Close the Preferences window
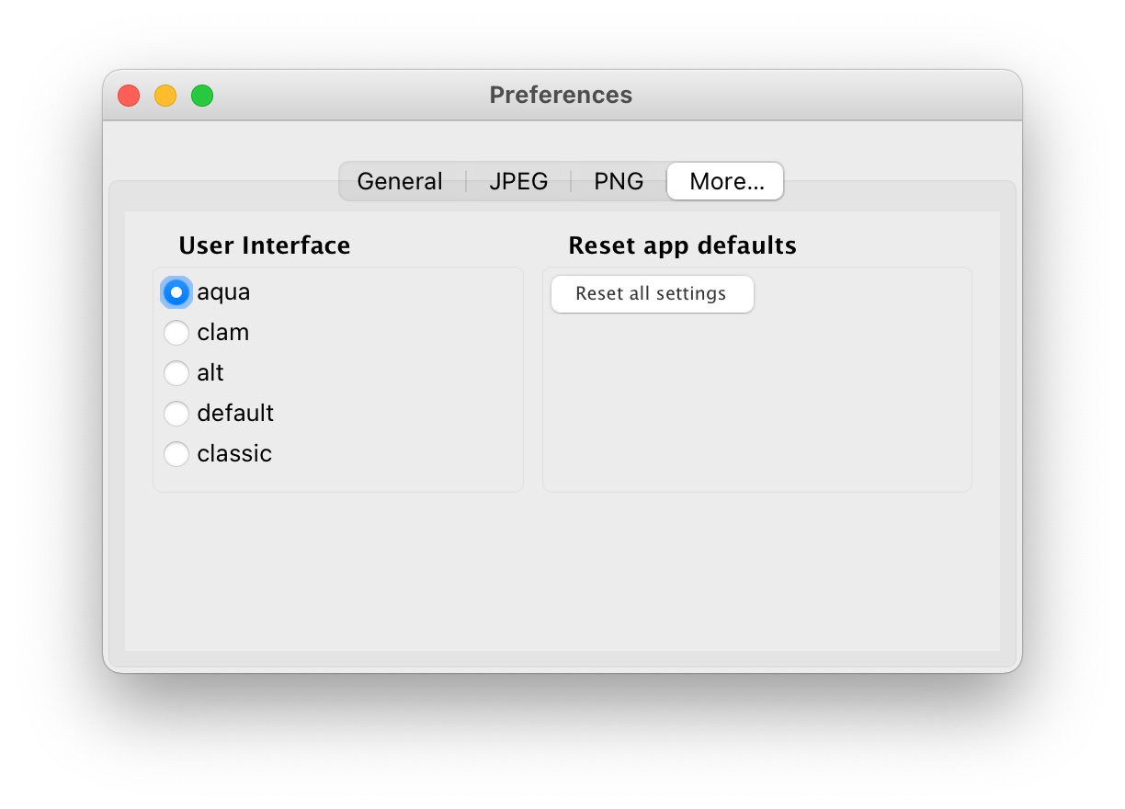The height and width of the screenshot is (809, 1125). (129, 96)
